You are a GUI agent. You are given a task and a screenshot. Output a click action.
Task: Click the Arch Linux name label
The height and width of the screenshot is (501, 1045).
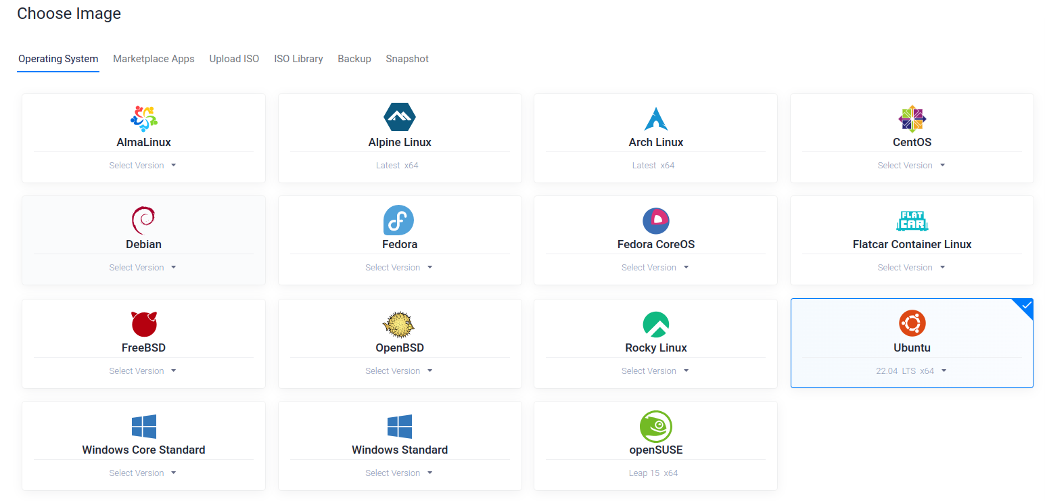coord(656,142)
